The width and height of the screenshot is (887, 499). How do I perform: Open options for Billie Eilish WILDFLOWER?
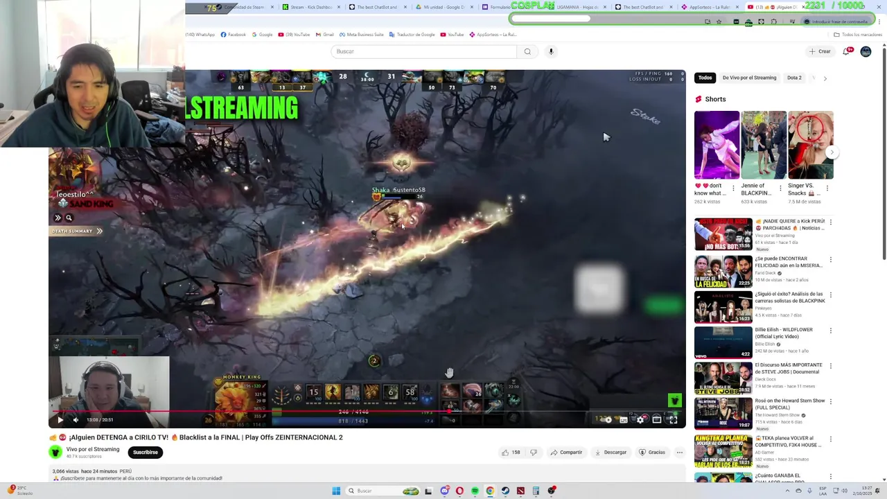(831, 331)
